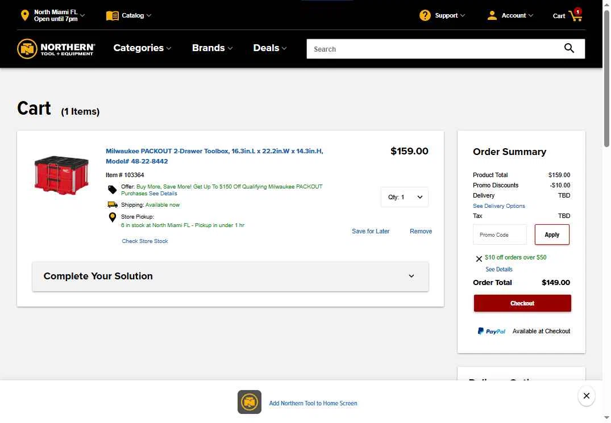Open See Details under $10 off promo

499,269
